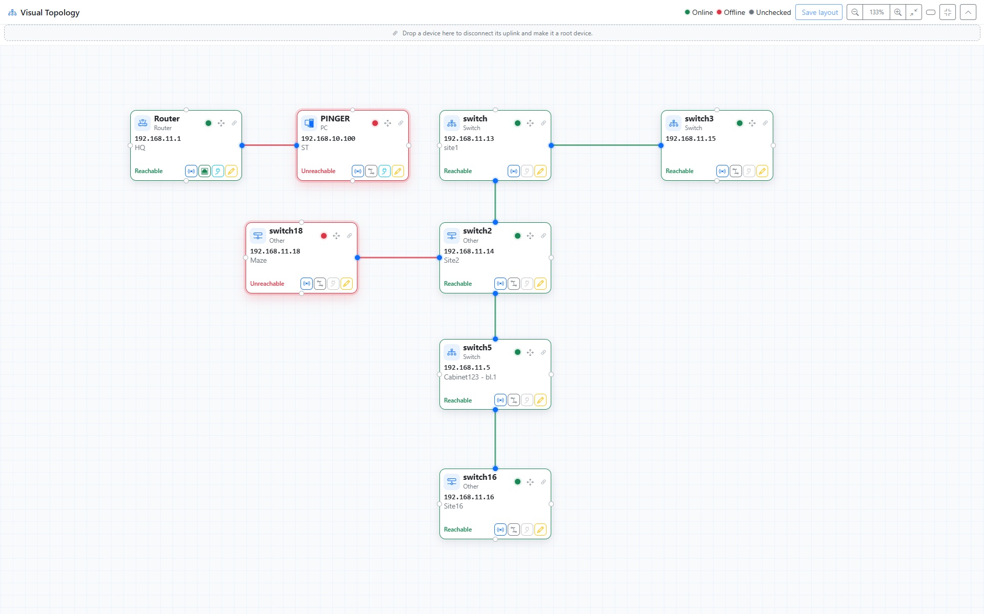This screenshot has height=614, width=984.
Task: Zoom out the topology canvas
Action: tap(855, 12)
